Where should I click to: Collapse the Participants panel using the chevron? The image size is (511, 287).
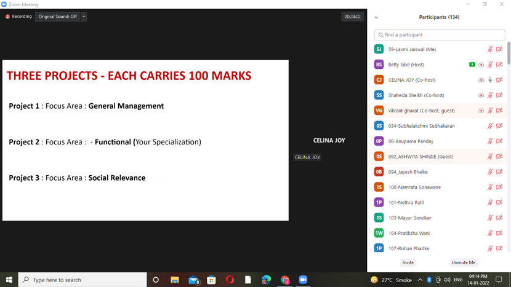tap(376, 17)
